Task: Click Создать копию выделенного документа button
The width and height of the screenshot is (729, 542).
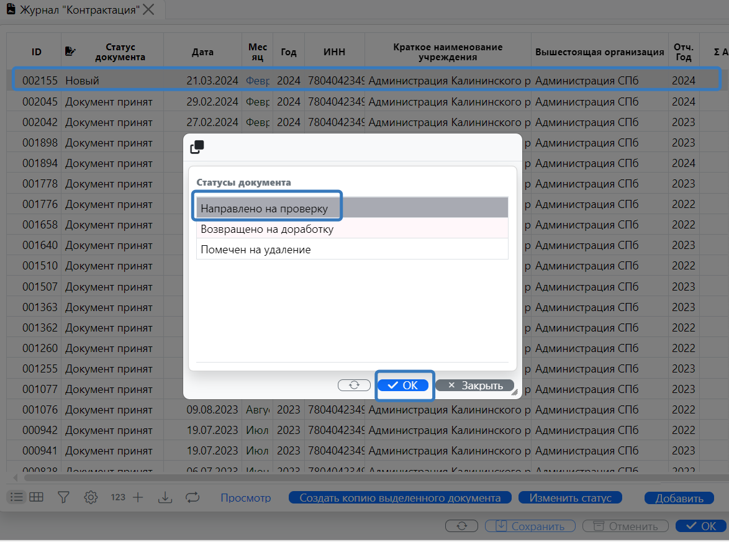Action: pyautogui.click(x=400, y=498)
